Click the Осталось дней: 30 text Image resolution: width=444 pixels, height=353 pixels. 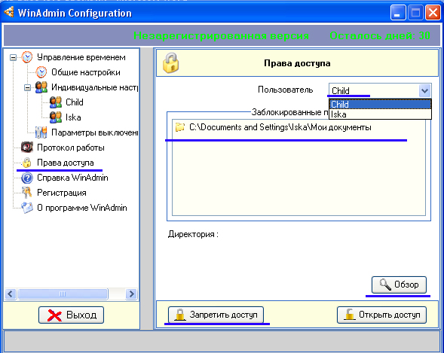pos(380,35)
